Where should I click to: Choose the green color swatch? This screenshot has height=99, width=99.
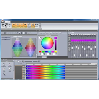pyautogui.click(x=43, y=52)
